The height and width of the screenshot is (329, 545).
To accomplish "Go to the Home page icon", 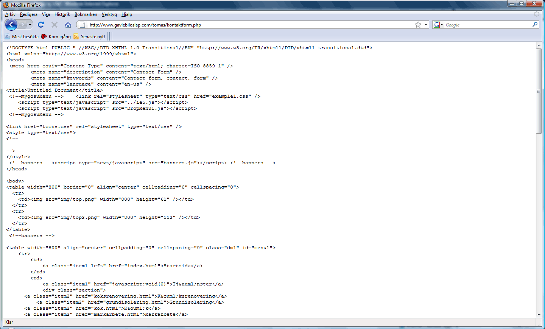I will coord(68,25).
